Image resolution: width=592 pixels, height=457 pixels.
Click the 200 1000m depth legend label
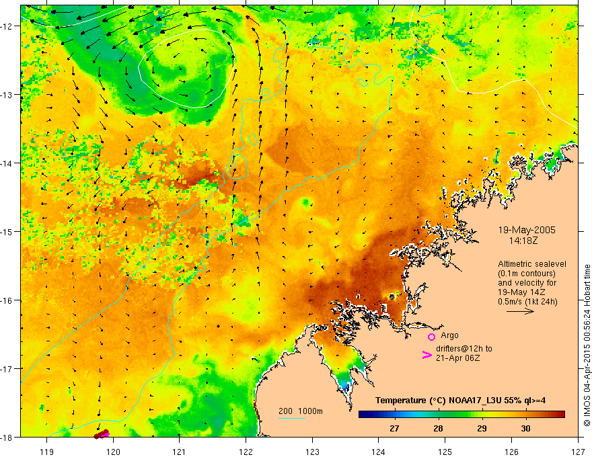(301, 411)
